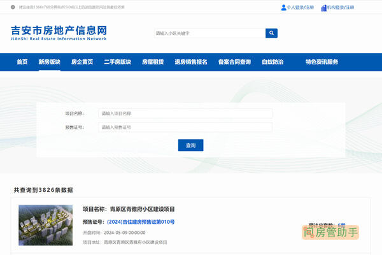Open 特色资讯服务 navigation item

(x=322, y=62)
